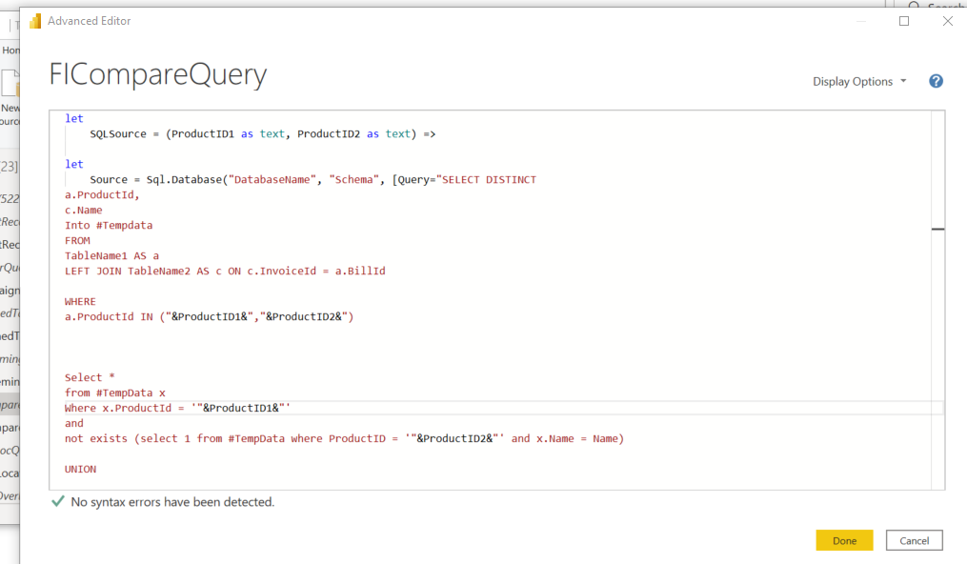
Task: Click the first 'let' keyword
Action: coord(74,118)
